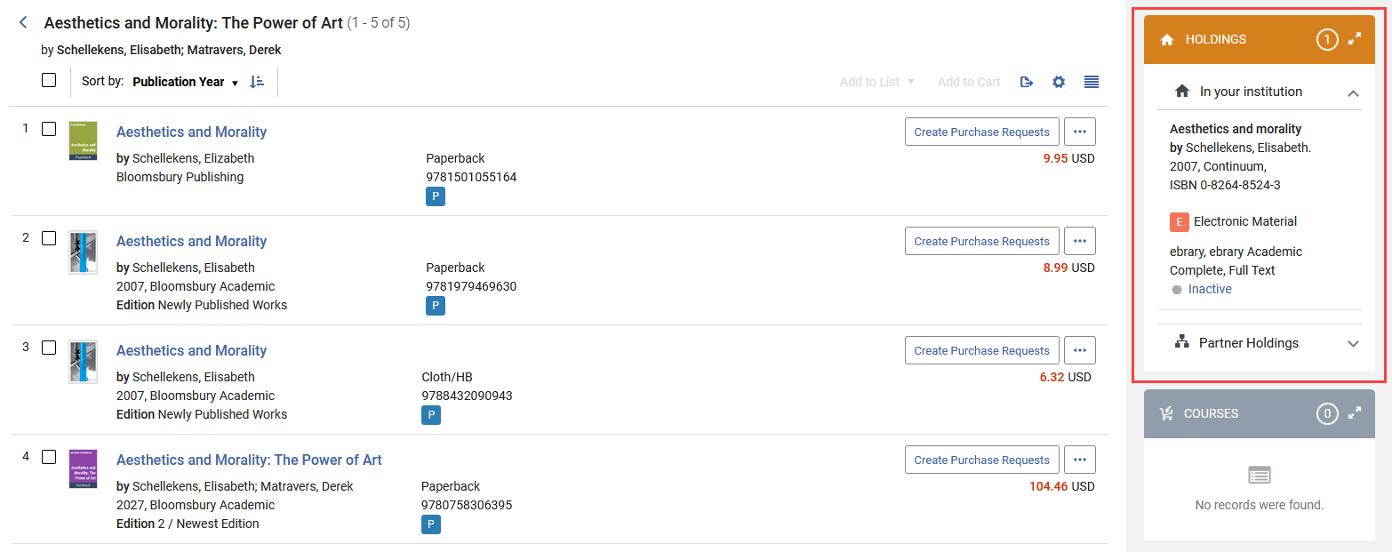Create Purchase Requests for result 4

coord(981,460)
